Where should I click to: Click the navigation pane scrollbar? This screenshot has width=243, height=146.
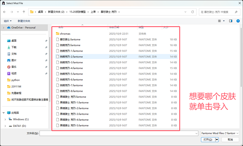[x=50, y=69]
